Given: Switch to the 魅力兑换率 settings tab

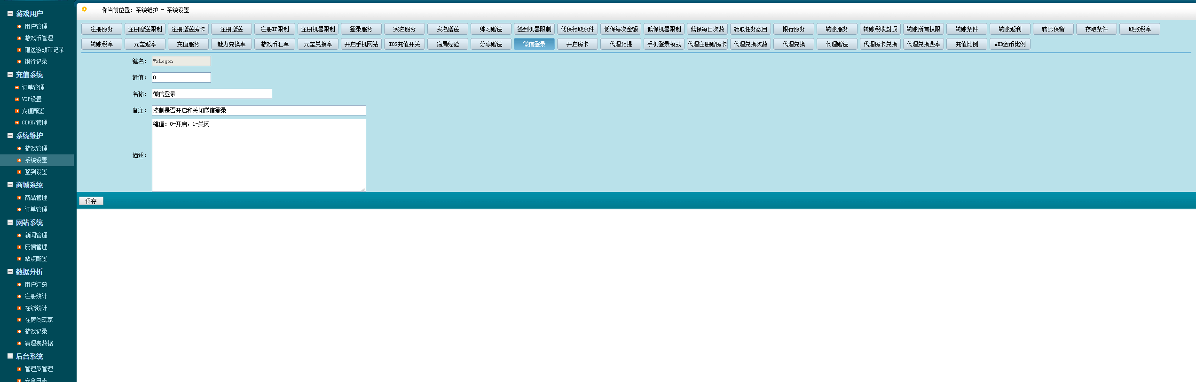Looking at the screenshot, I should click(231, 44).
